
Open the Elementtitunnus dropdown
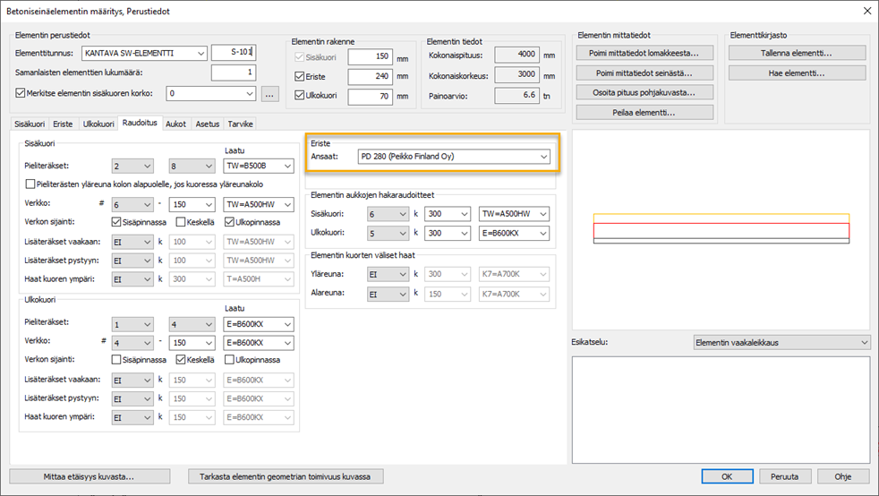tap(145, 53)
